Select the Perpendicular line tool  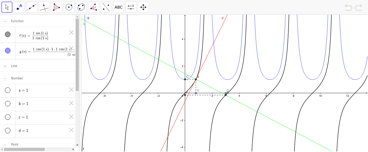[x=44, y=7]
